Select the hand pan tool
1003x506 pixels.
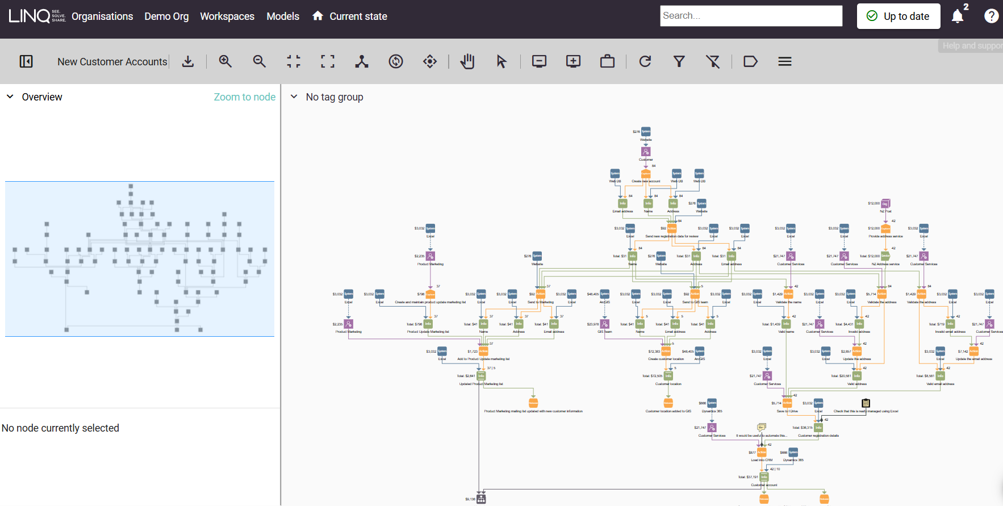coord(467,61)
